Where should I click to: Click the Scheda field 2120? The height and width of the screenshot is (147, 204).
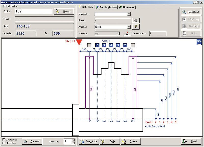pos(26,33)
